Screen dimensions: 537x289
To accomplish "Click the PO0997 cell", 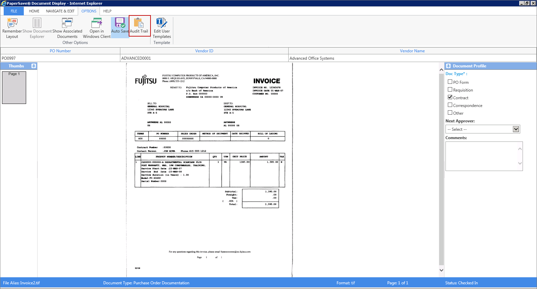I will tap(60, 58).
